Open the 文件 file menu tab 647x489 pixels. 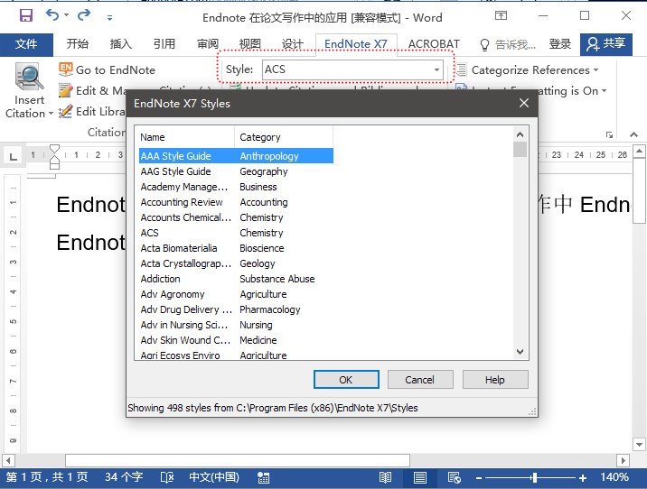pos(26,44)
